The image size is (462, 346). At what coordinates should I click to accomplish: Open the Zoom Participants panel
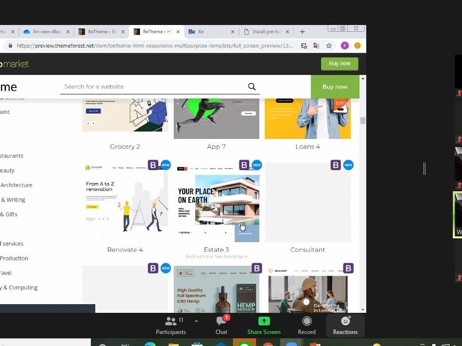click(171, 325)
